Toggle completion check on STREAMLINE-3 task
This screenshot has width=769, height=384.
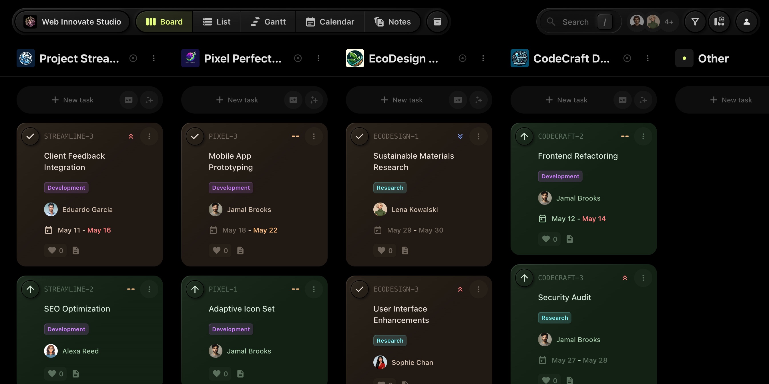coord(30,136)
